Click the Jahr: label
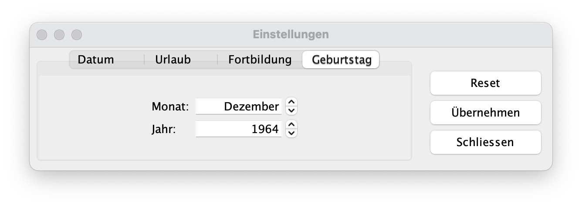Image resolution: width=582 pixels, height=207 pixels. click(x=164, y=129)
